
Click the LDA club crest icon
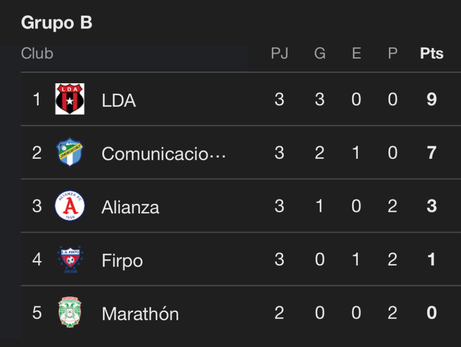pos(70,99)
